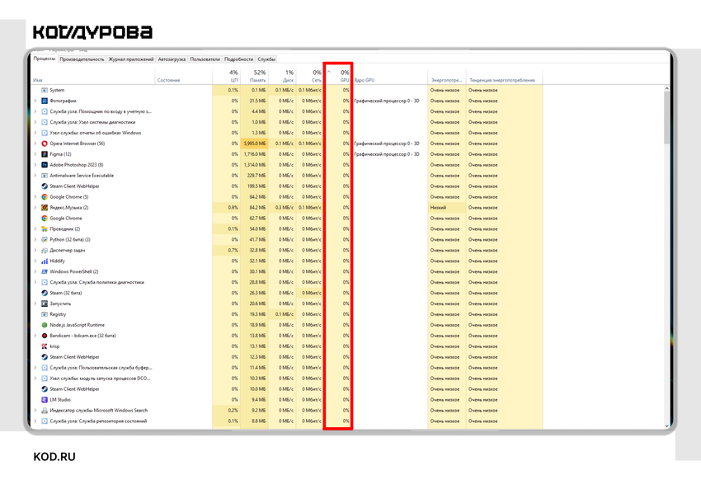Sort by the Память column header
Screen dimensions: 701x480
[x=254, y=76]
